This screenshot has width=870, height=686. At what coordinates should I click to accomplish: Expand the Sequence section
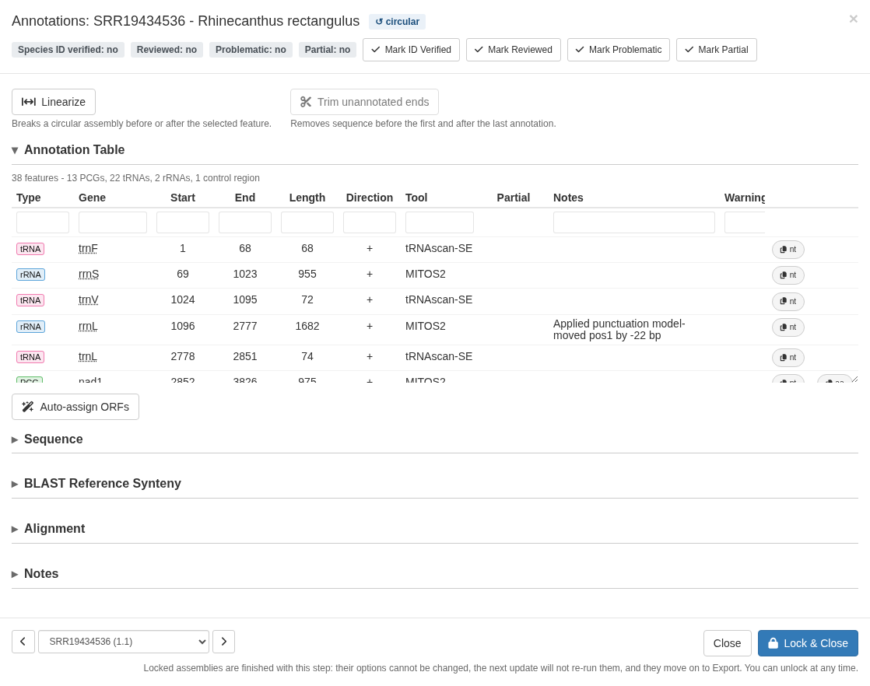coord(47,439)
